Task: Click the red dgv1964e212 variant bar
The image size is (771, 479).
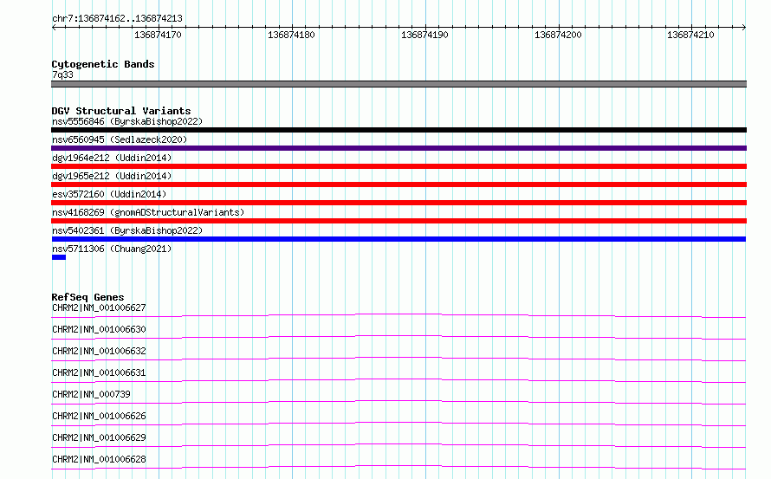Action: (x=398, y=166)
